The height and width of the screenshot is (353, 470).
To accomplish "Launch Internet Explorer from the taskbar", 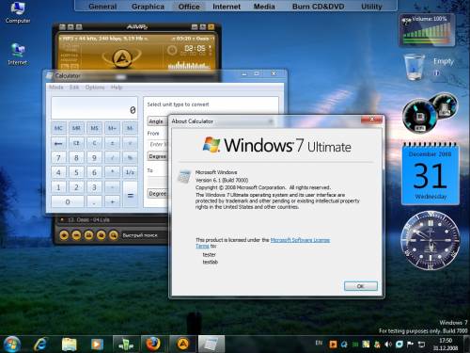I will point(40,345).
